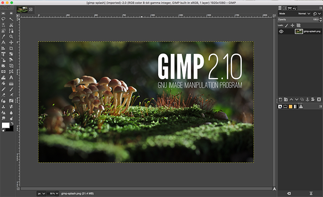Select the Smudge tool

click(x=3, y=118)
